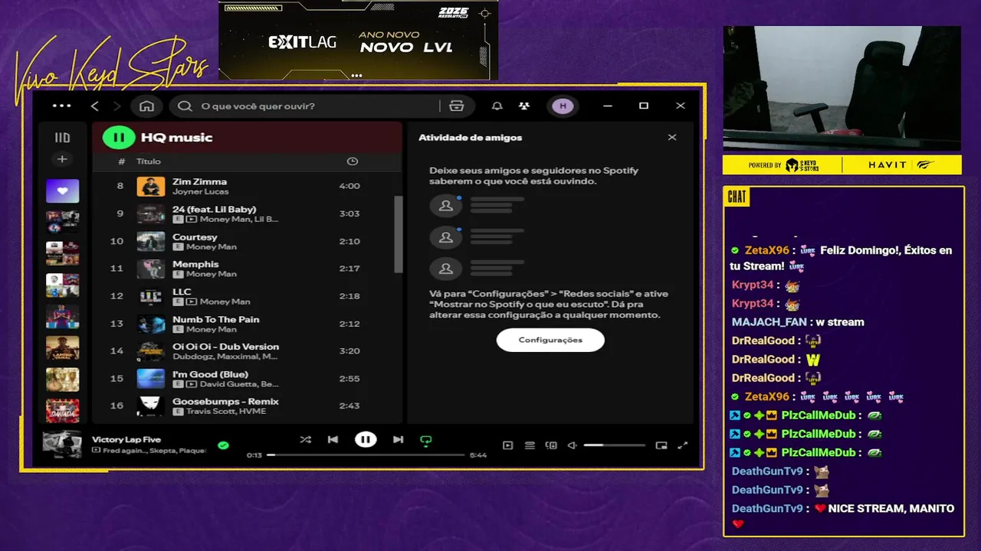Open the Spotify three-dots main menu
The width and height of the screenshot is (981, 551).
61,106
